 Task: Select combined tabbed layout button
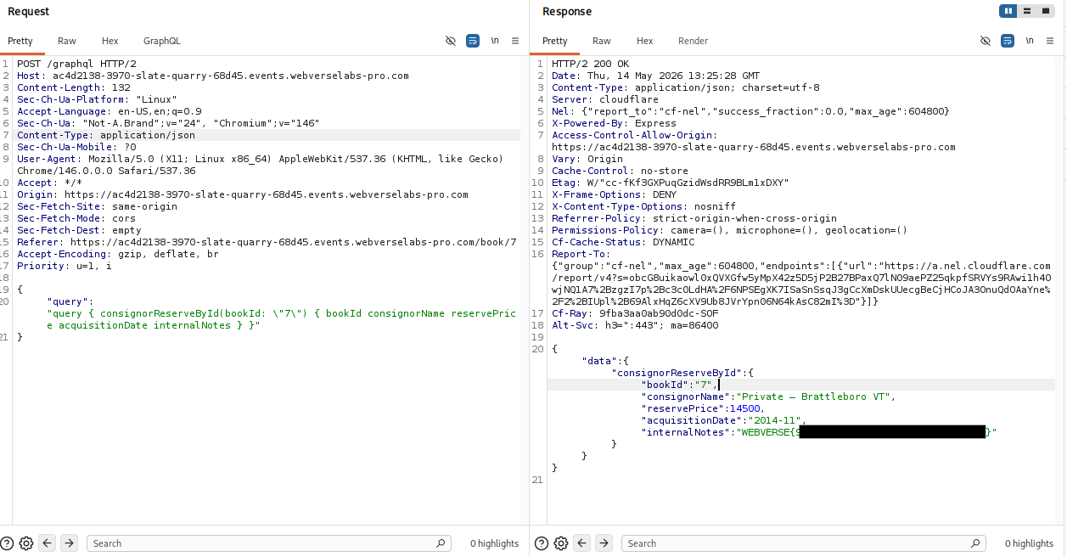(1046, 11)
